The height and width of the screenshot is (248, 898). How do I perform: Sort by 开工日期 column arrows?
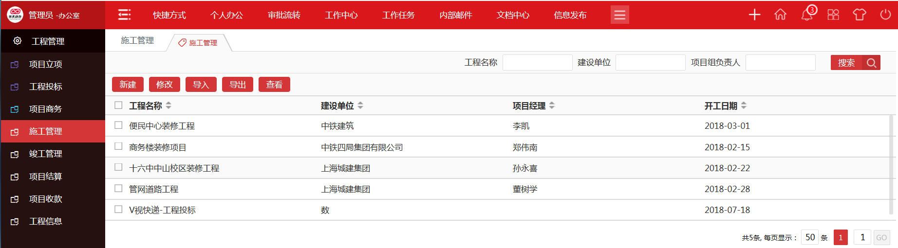point(744,106)
